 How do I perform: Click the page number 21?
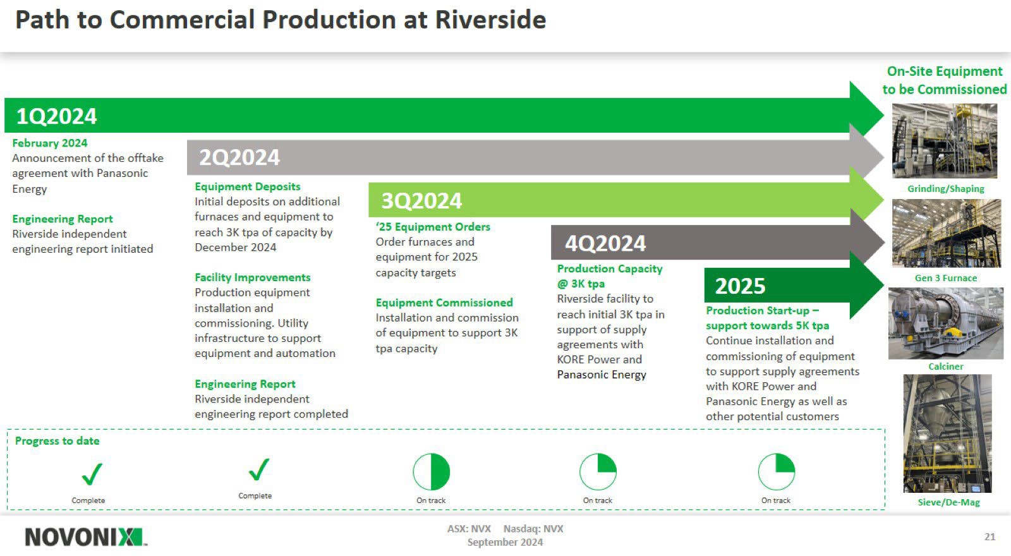990,536
